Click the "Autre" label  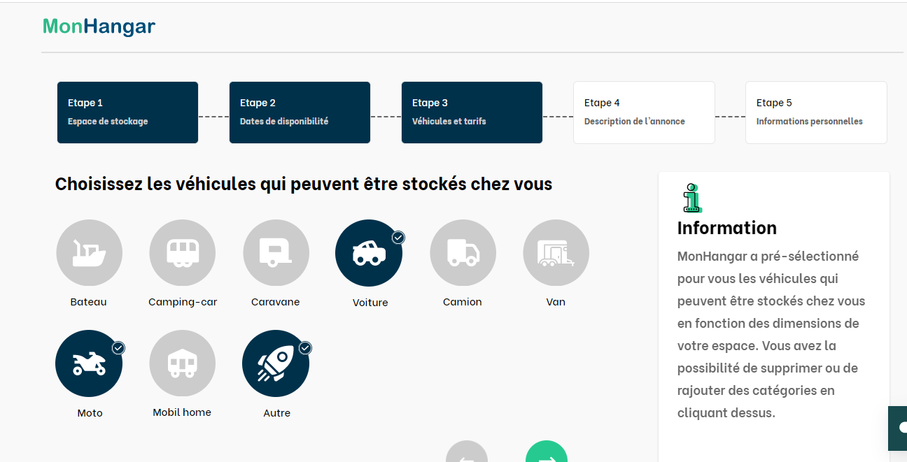point(277,413)
